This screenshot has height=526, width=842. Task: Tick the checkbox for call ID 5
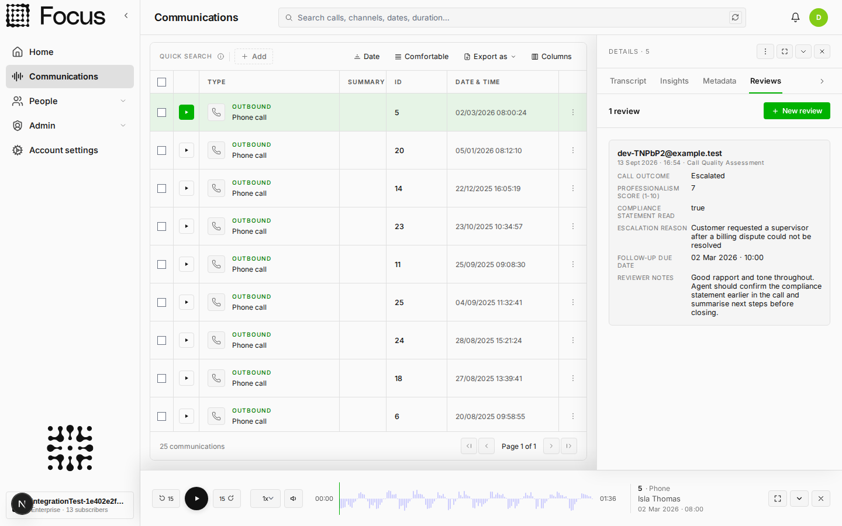click(162, 112)
